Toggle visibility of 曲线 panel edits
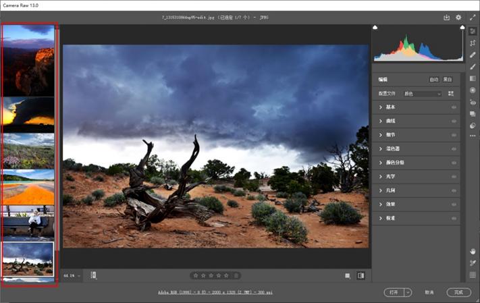Screen dimensions: 480x303 point(454,121)
